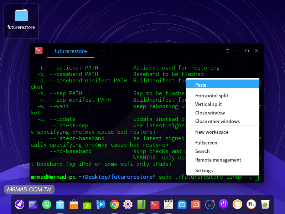Launch the app store shopping bag icon
The width and height of the screenshot is (285, 214).
[x=74, y=204]
